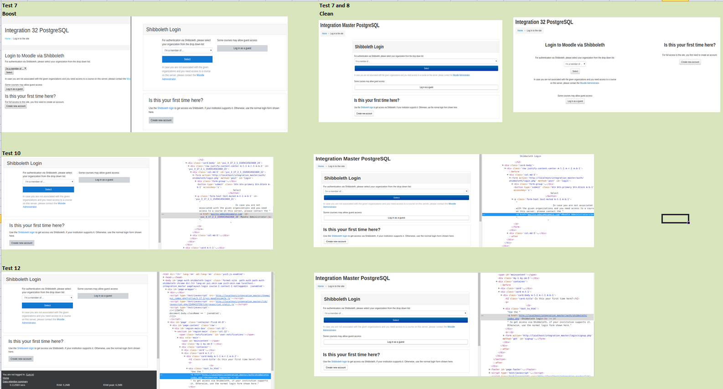Click Log in as a guest, Test 12 Shibboleth Login
The height and width of the screenshot is (389, 723).
click(x=103, y=296)
